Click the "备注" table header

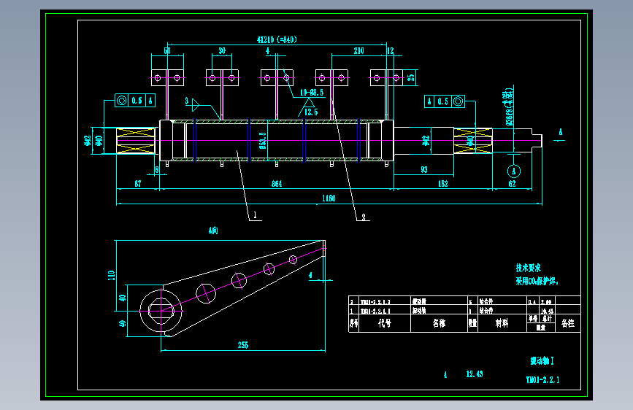click(x=567, y=323)
